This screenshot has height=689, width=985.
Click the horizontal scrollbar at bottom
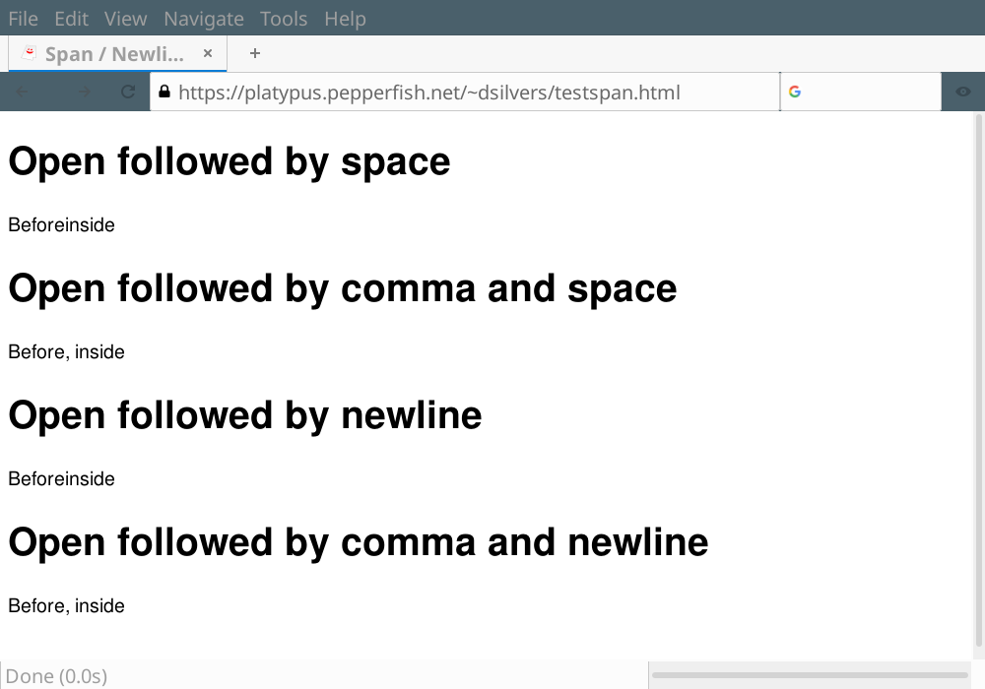[x=810, y=675]
